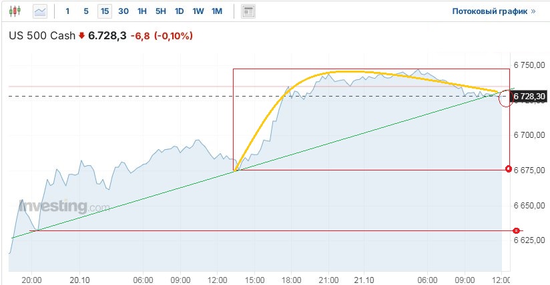Viewport: 550px width, 285px height.
Task: Set the chart to 1D timeframe
Action: pos(180,11)
